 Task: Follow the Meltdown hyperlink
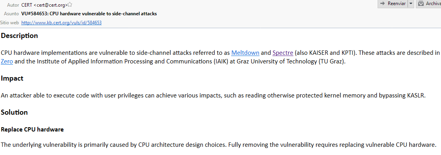click(x=245, y=52)
